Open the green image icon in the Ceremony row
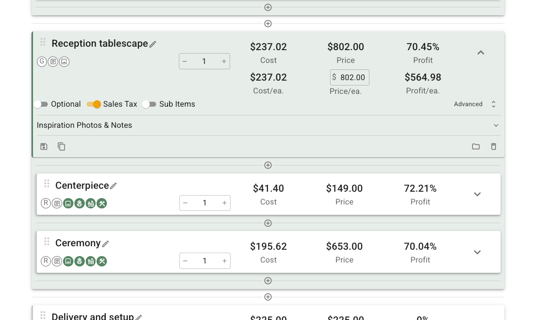The image size is (536, 320). pos(68,262)
